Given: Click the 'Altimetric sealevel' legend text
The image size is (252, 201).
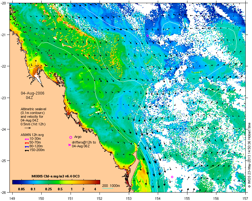Looking at the screenshot, I should click(x=33, y=109).
